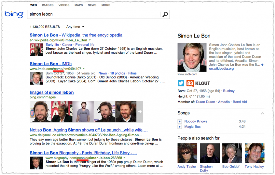Click the Andy Taylor name link

(x=187, y=167)
